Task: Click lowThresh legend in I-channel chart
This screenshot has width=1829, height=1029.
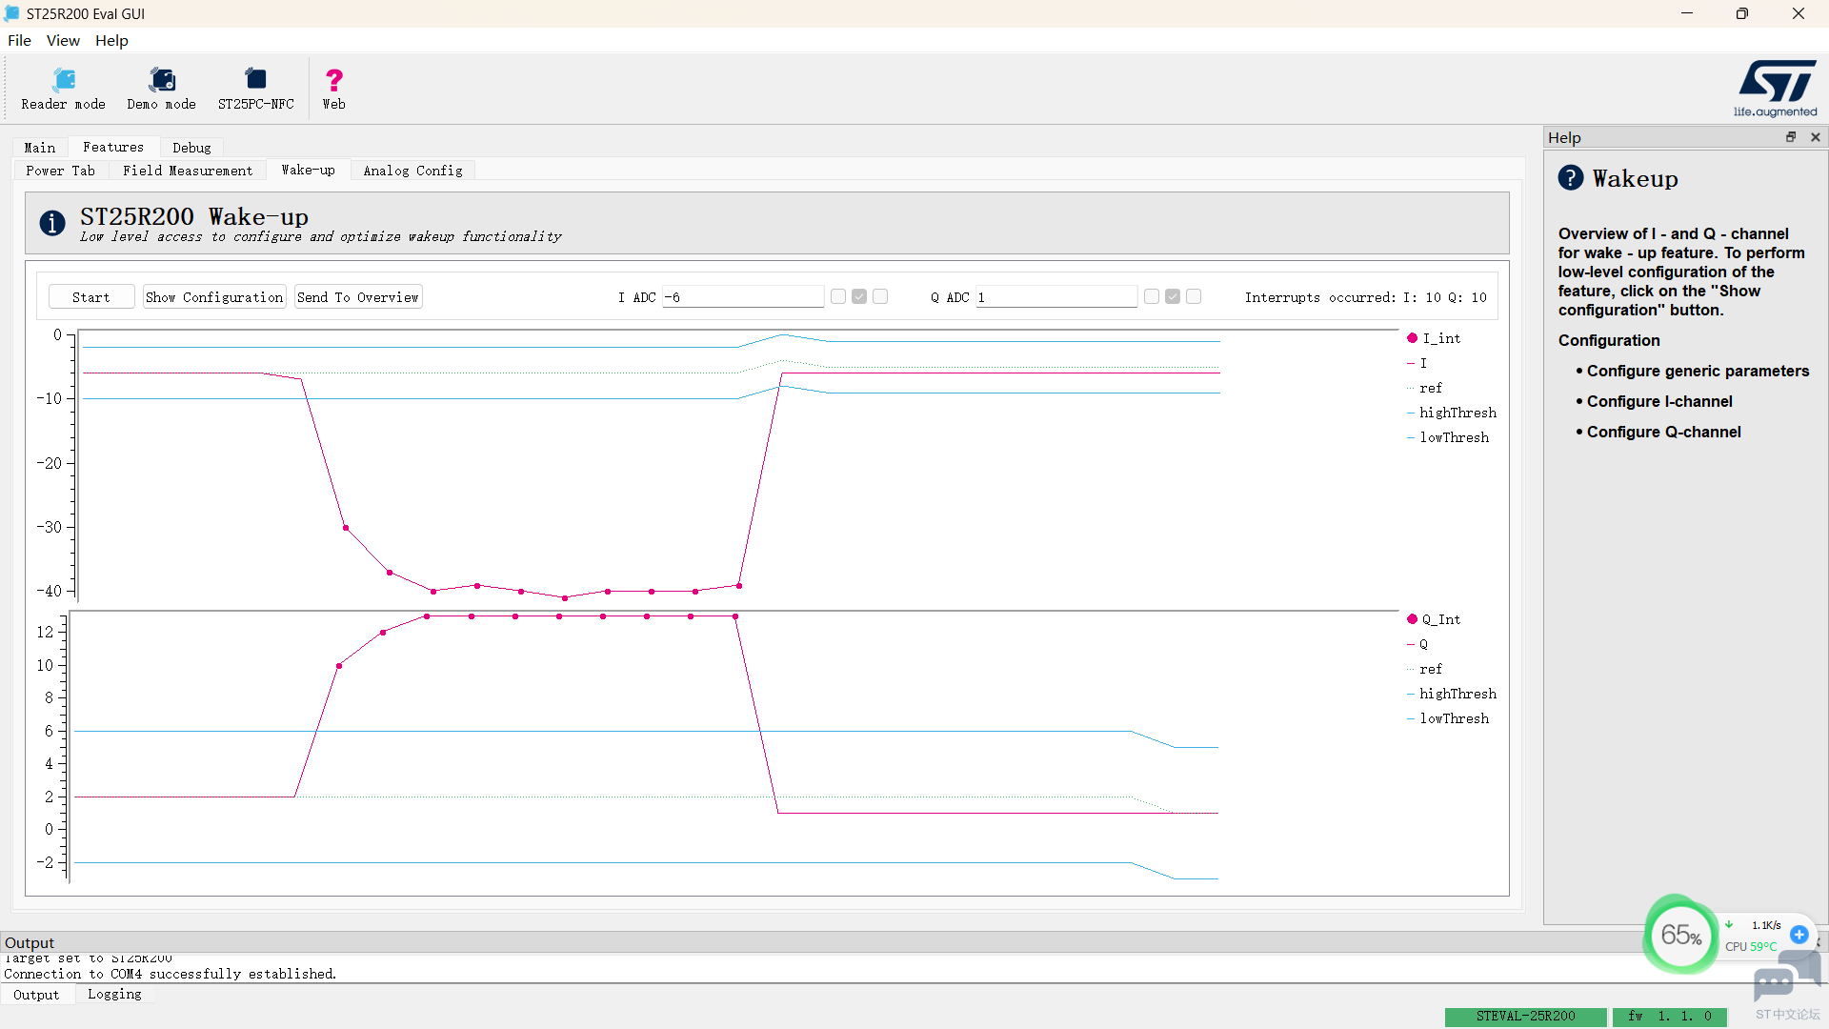Action: (1448, 437)
